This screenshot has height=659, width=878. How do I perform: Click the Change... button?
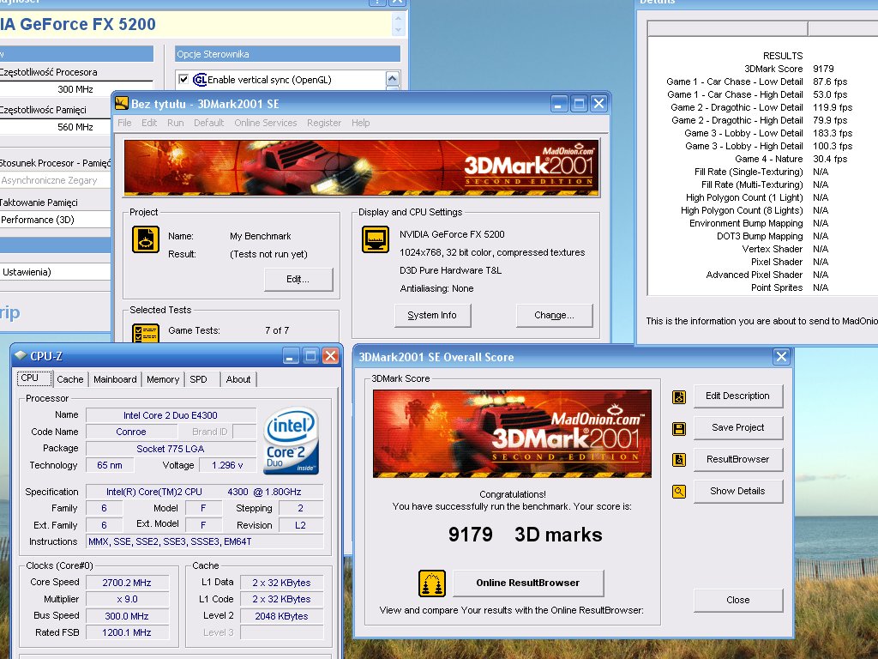pyautogui.click(x=554, y=316)
